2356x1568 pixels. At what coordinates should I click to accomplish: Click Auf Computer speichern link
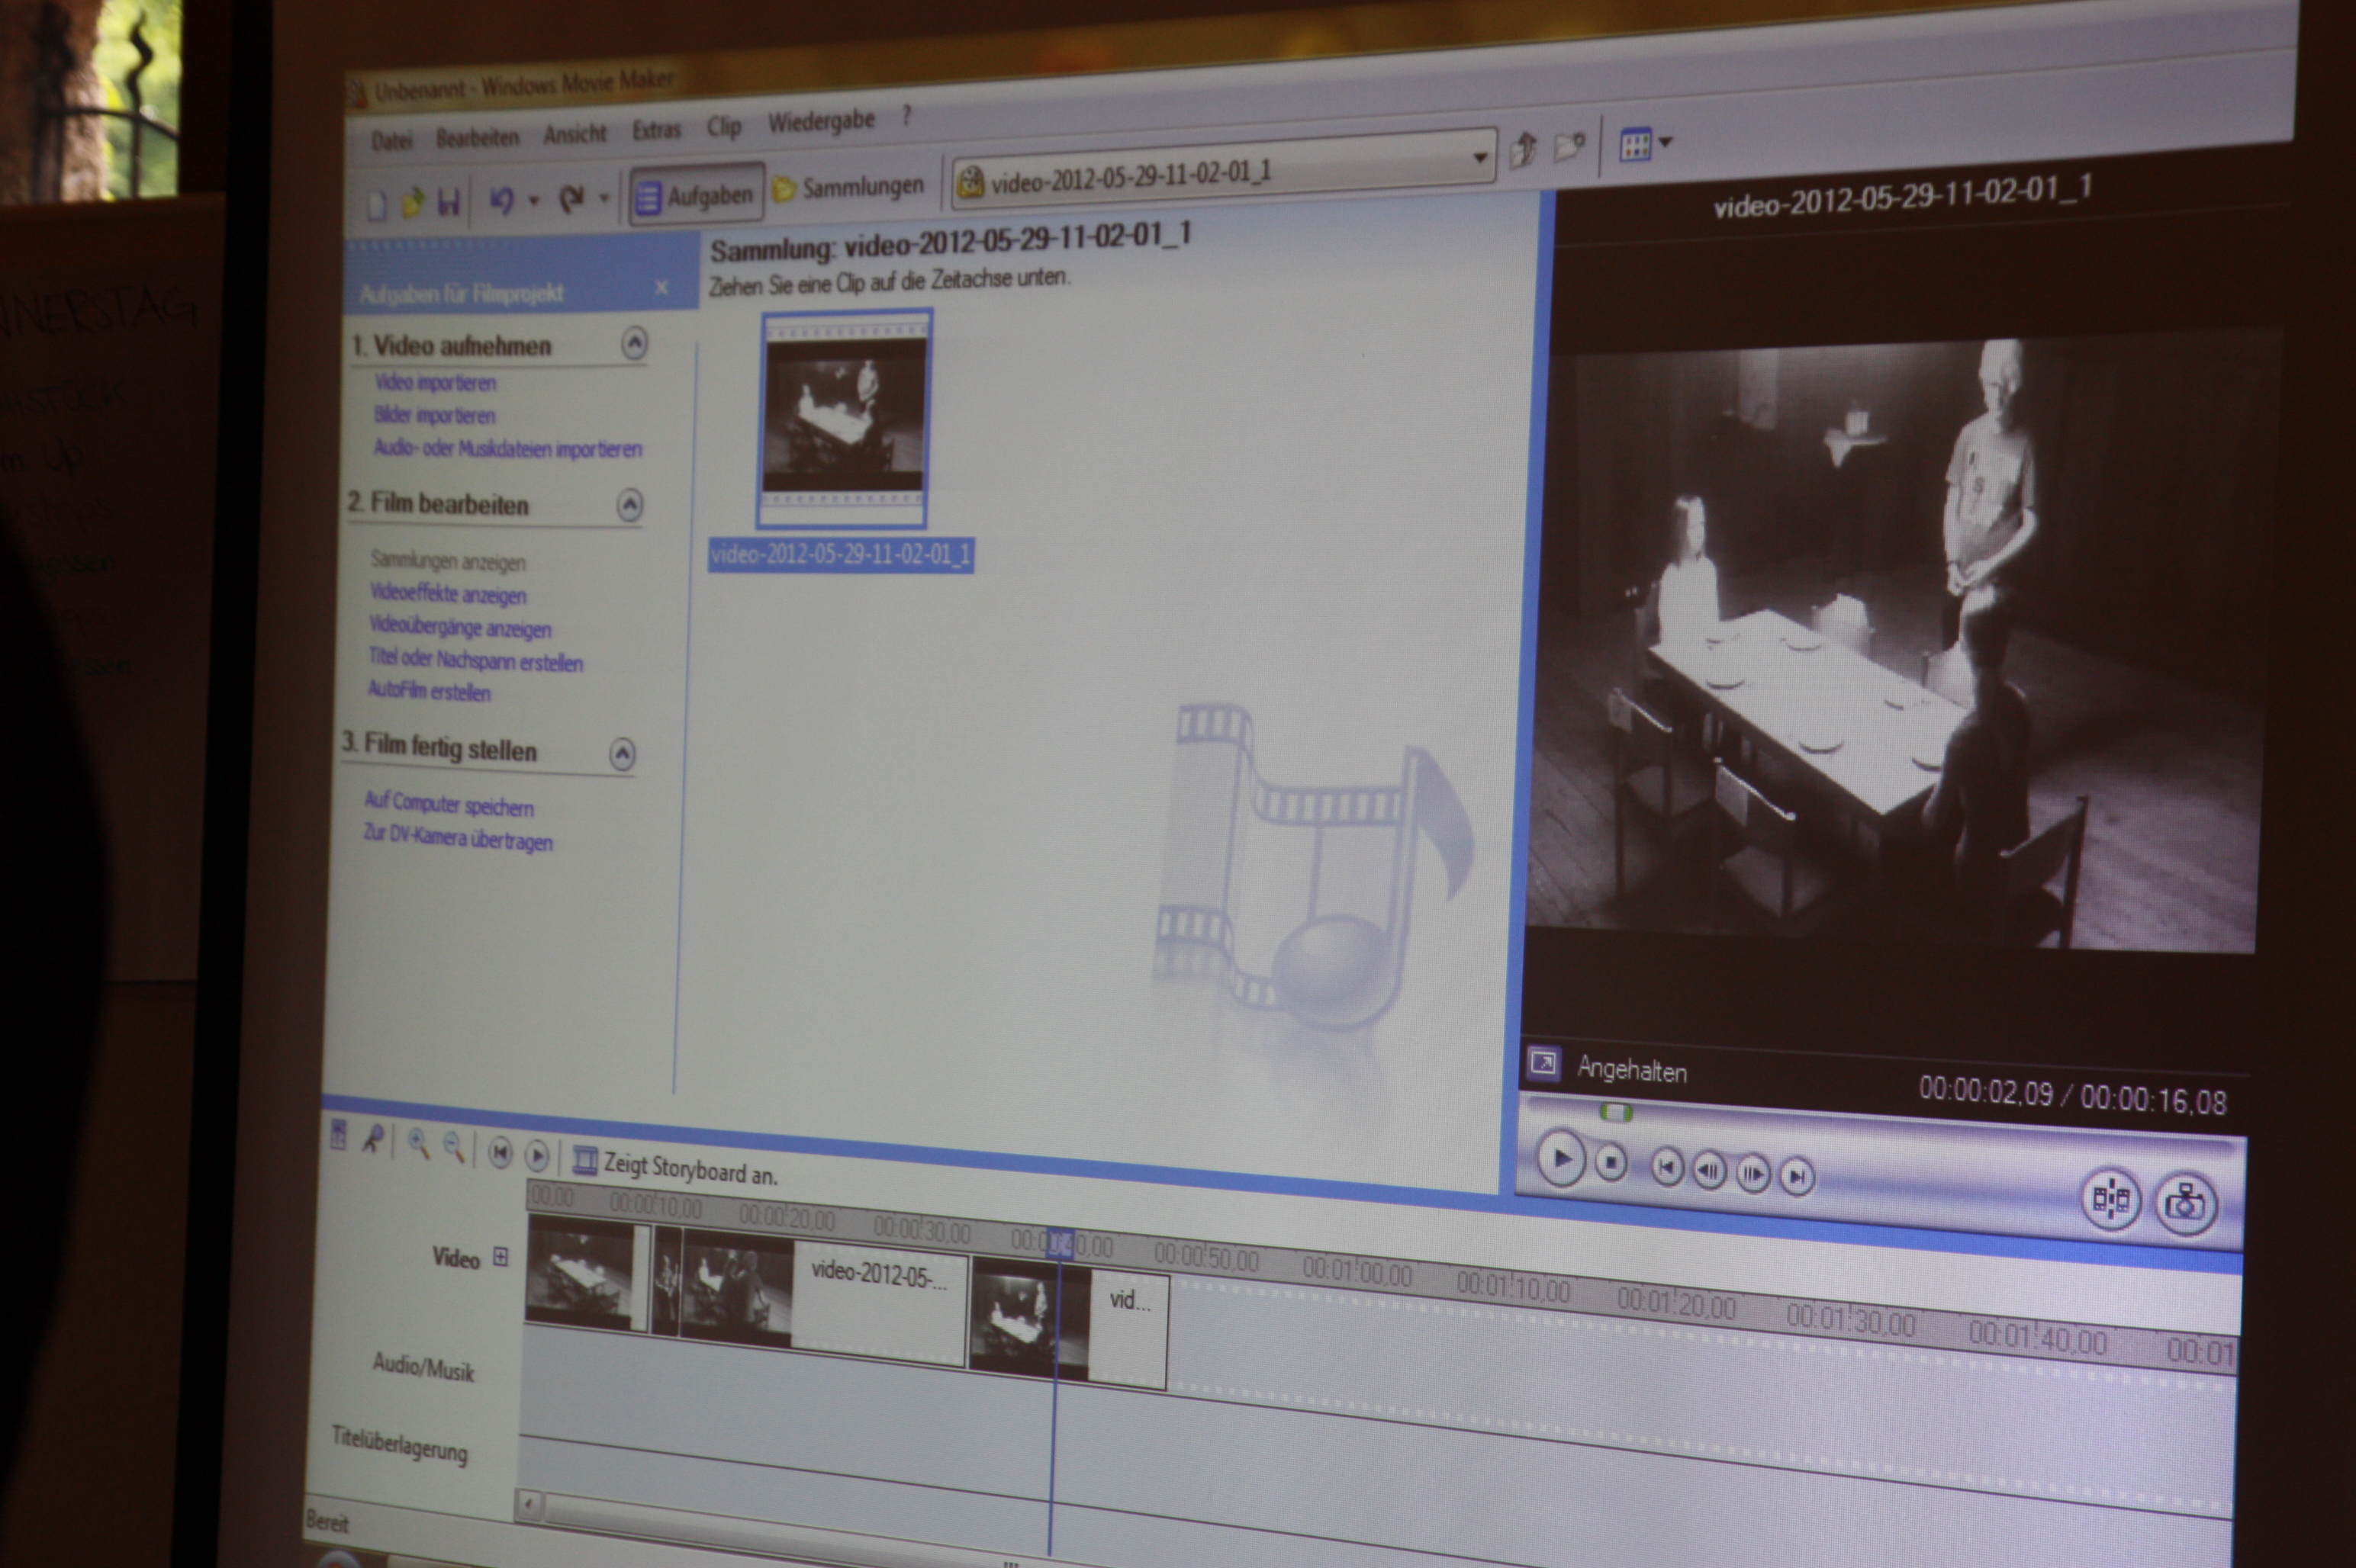[x=448, y=805]
